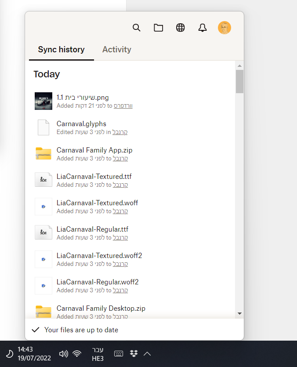Open search with the magnifier icon
This screenshot has width=297, height=367.
coord(137,28)
